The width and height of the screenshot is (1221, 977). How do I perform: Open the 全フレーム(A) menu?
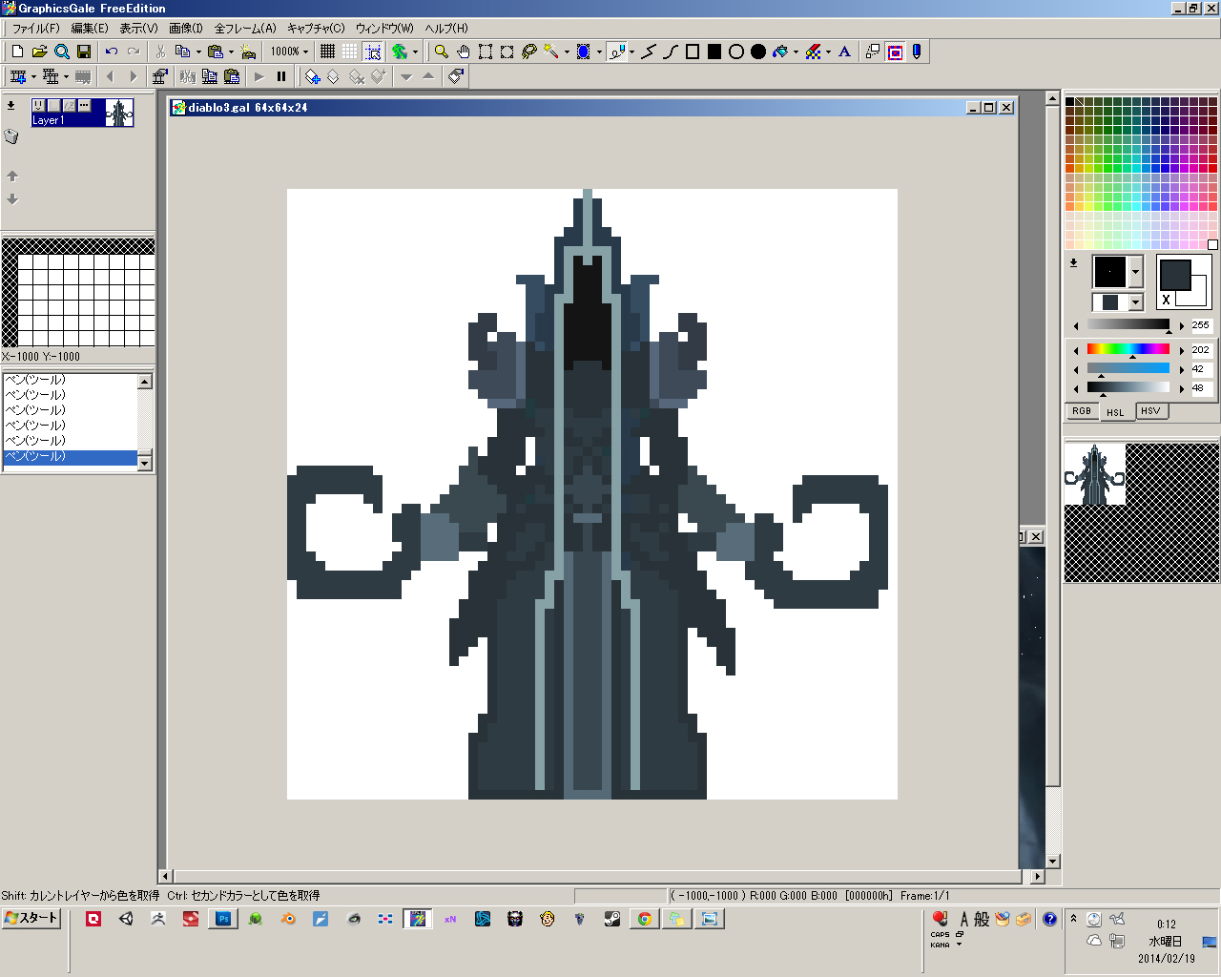(245, 28)
